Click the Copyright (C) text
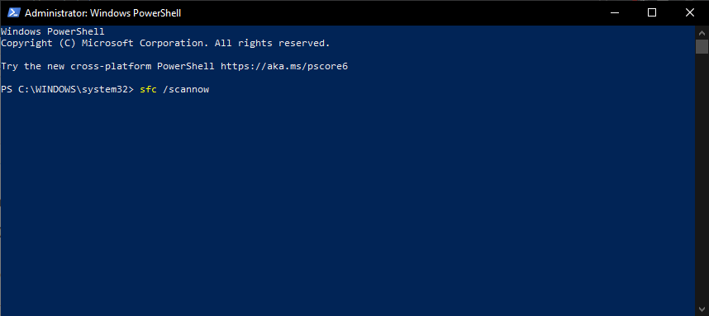 coord(39,44)
